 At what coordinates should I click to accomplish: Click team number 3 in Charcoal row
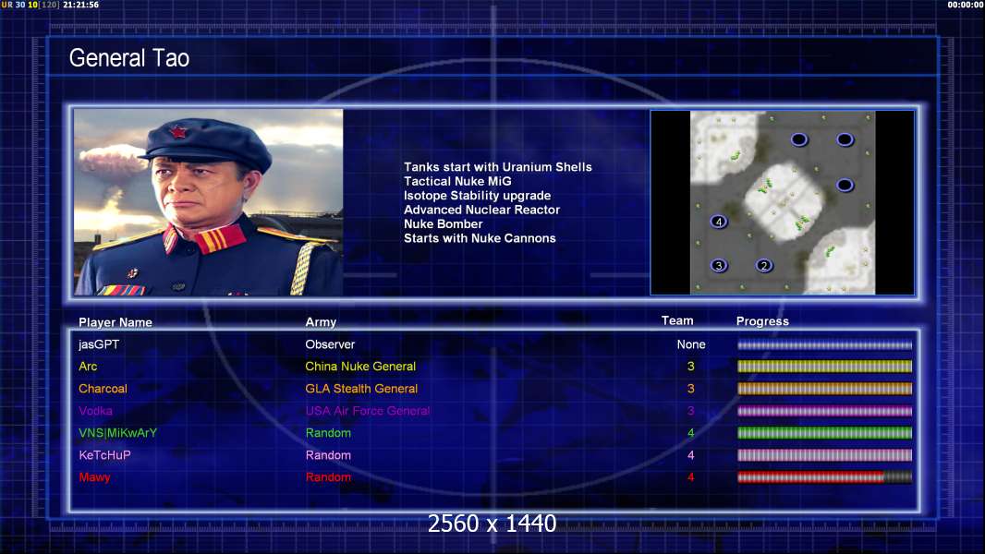pyautogui.click(x=691, y=389)
